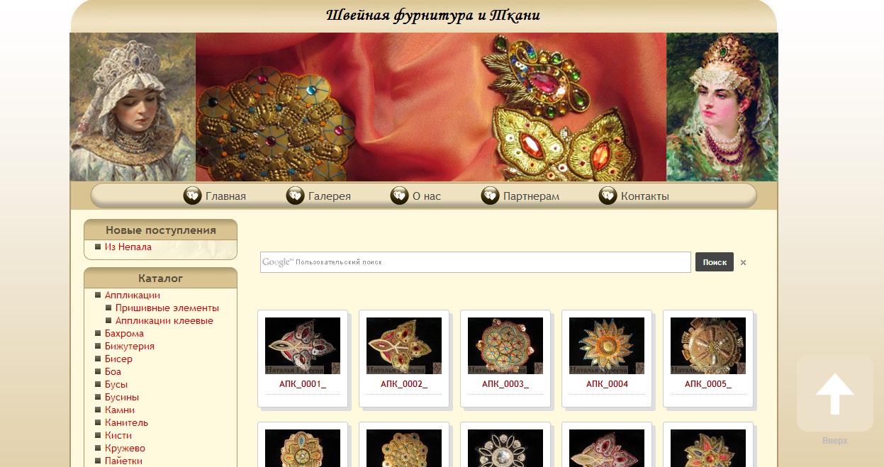Open the Бусы catalog category
The image size is (884, 467).
click(116, 385)
